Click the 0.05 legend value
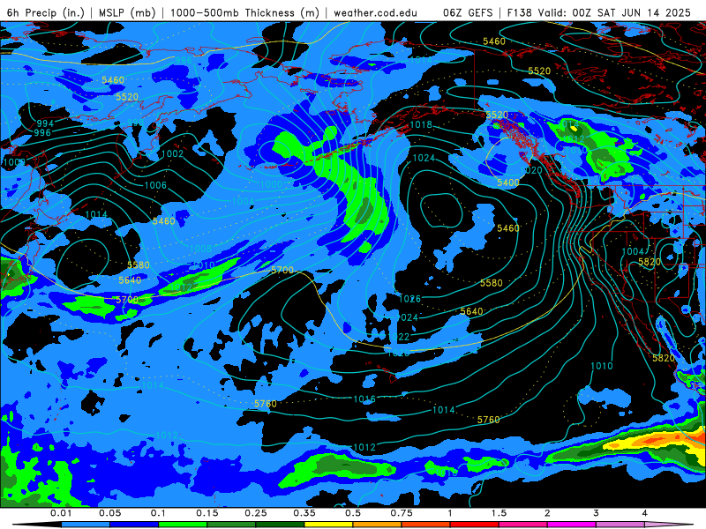Image resolution: width=706 pixels, height=529 pixels. click(109, 513)
